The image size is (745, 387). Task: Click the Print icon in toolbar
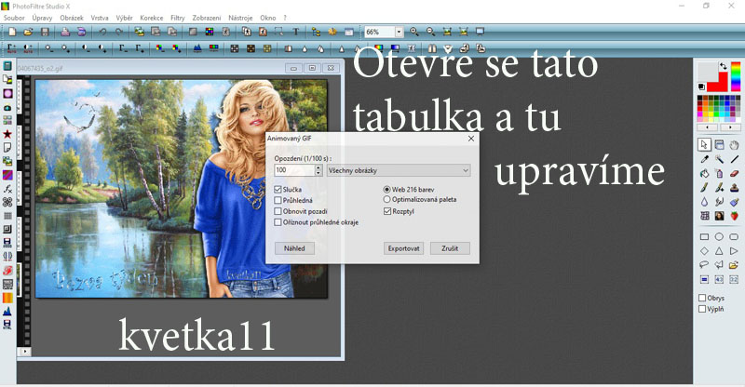(65, 32)
